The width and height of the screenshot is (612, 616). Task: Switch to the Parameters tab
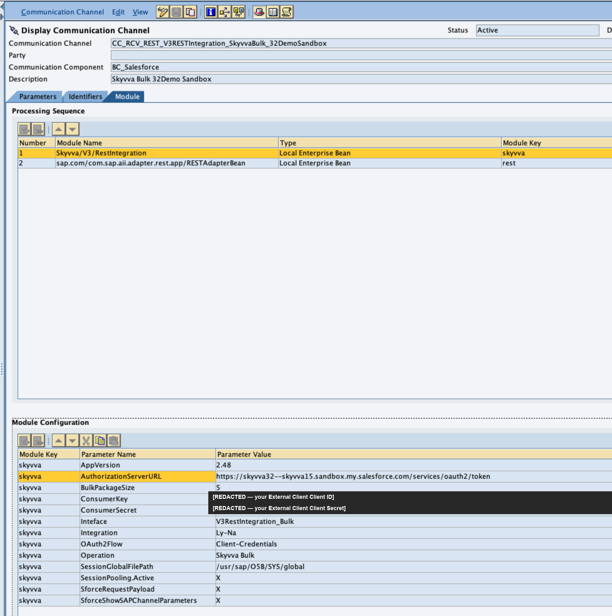(38, 97)
